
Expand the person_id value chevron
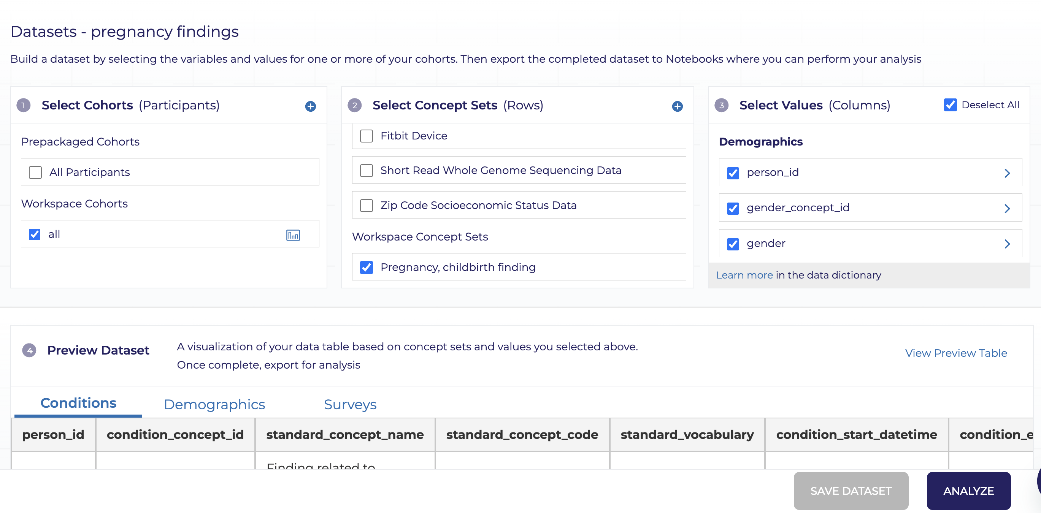(x=1007, y=173)
